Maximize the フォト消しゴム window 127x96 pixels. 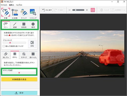pos(118,2)
